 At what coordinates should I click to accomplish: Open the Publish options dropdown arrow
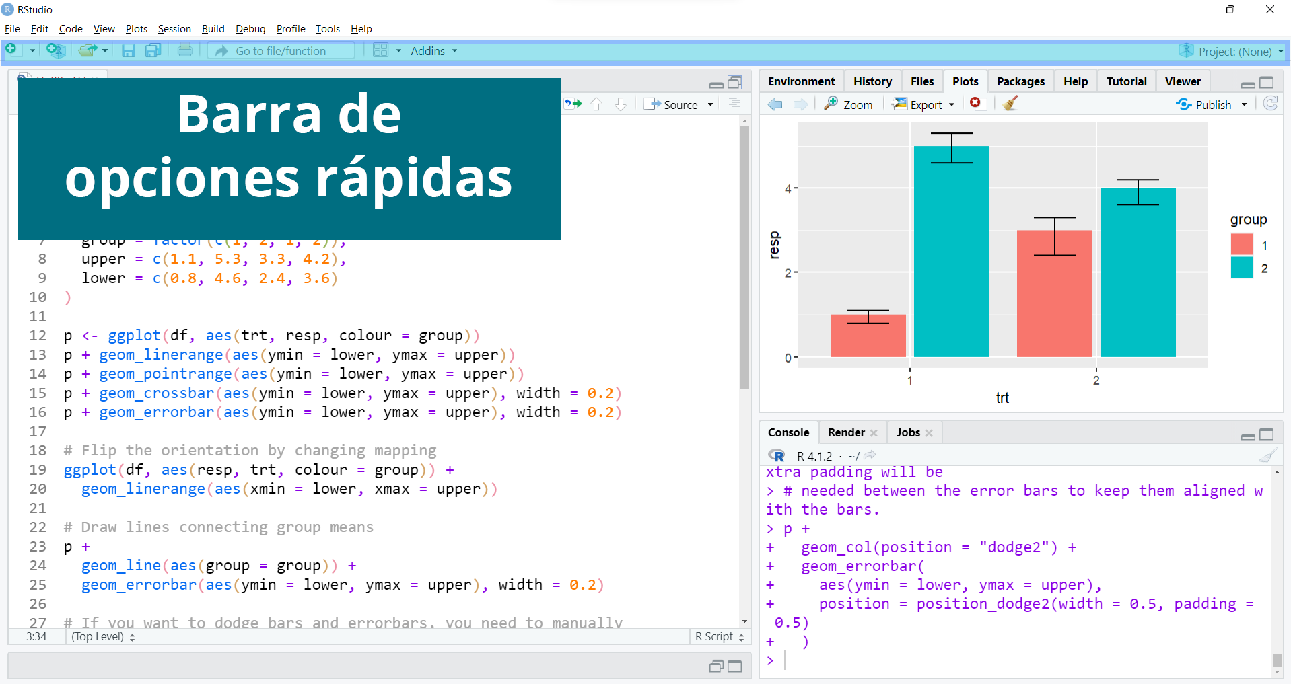[x=1244, y=104]
